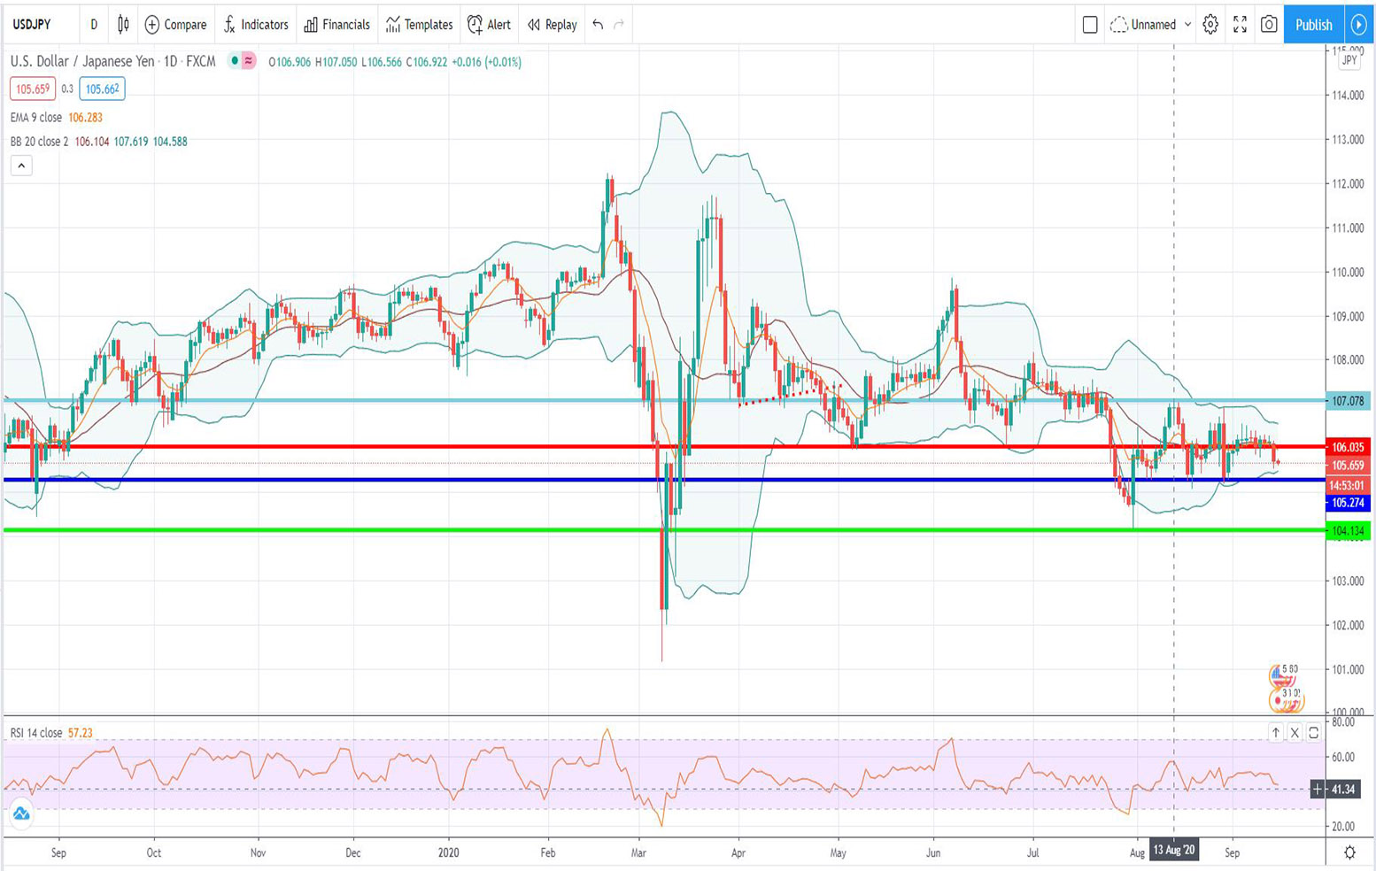Open the D timeframe interval dropdown
The width and height of the screenshot is (1376, 871).
pyautogui.click(x=94, y=25)
